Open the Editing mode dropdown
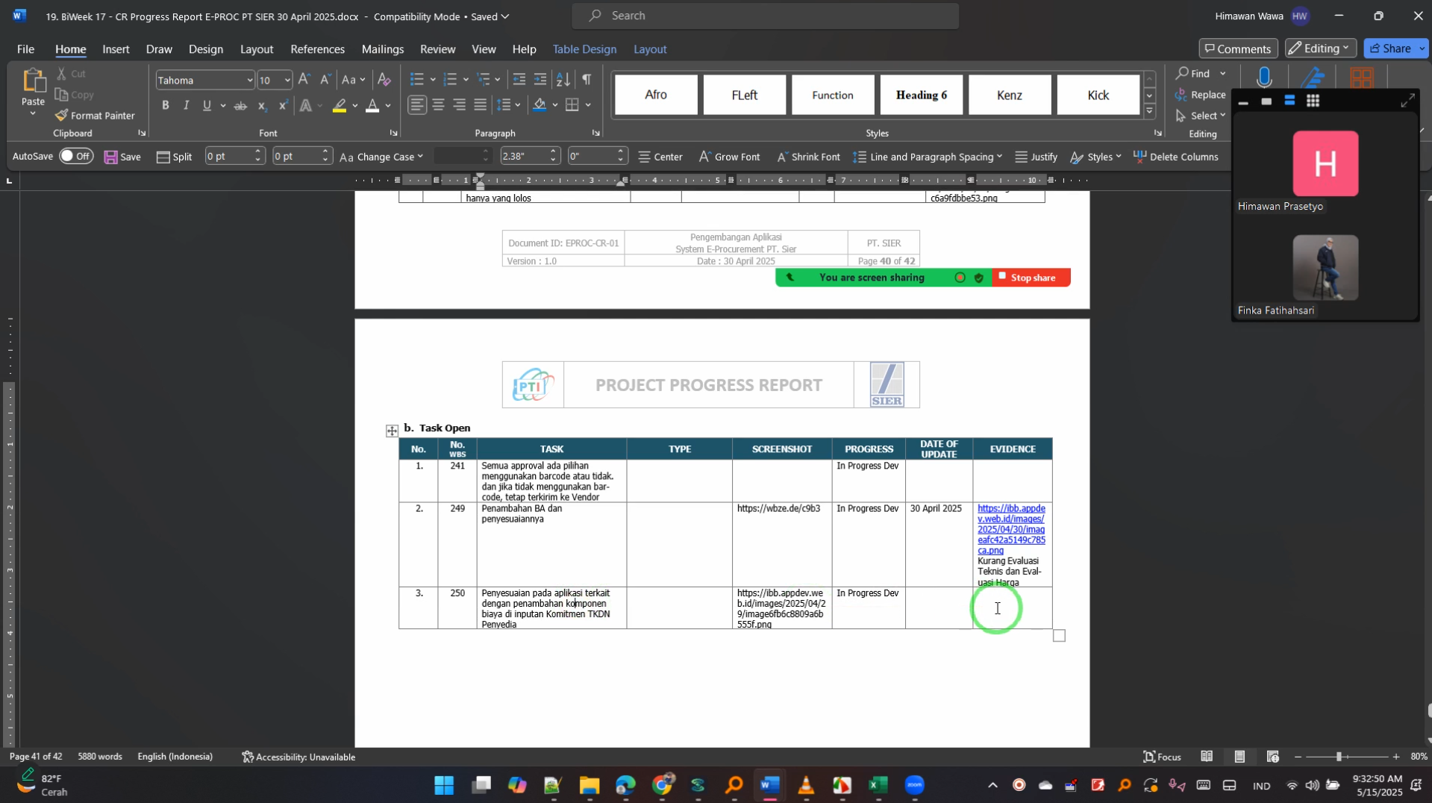 click(x=1319, y=49)
